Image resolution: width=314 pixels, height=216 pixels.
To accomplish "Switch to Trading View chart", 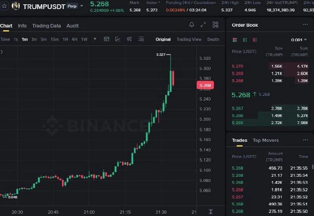I will coord(189,39).
